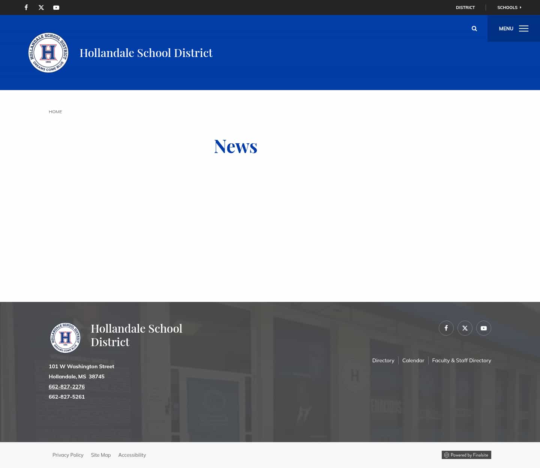Click the footer district logo seal
Viewport: 540px width, 468px height.
(x=65, y=337)
